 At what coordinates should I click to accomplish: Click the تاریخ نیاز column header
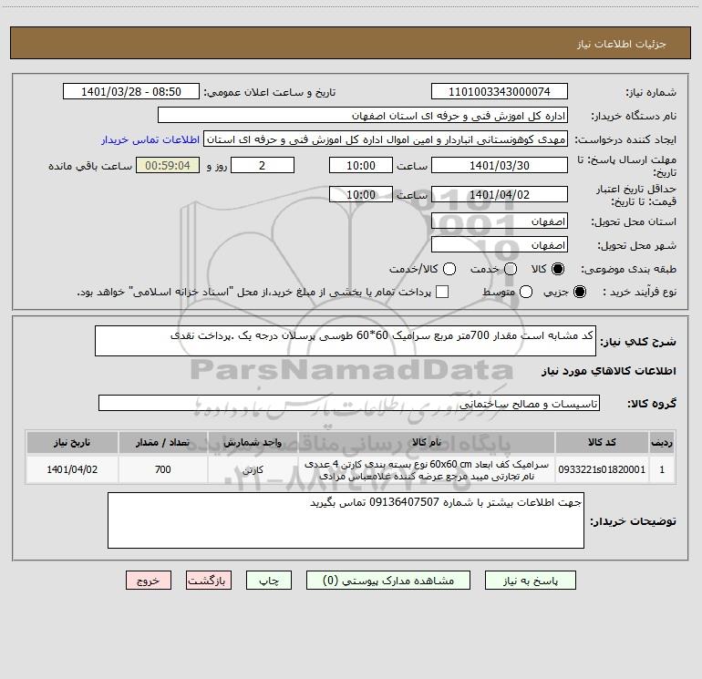(72, 442)
